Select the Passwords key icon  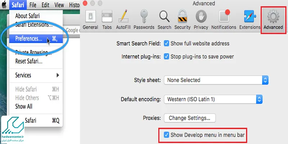coord(144,19)
